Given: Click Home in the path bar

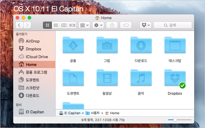Looking at the screenshot, I should [x=112, y=113].
